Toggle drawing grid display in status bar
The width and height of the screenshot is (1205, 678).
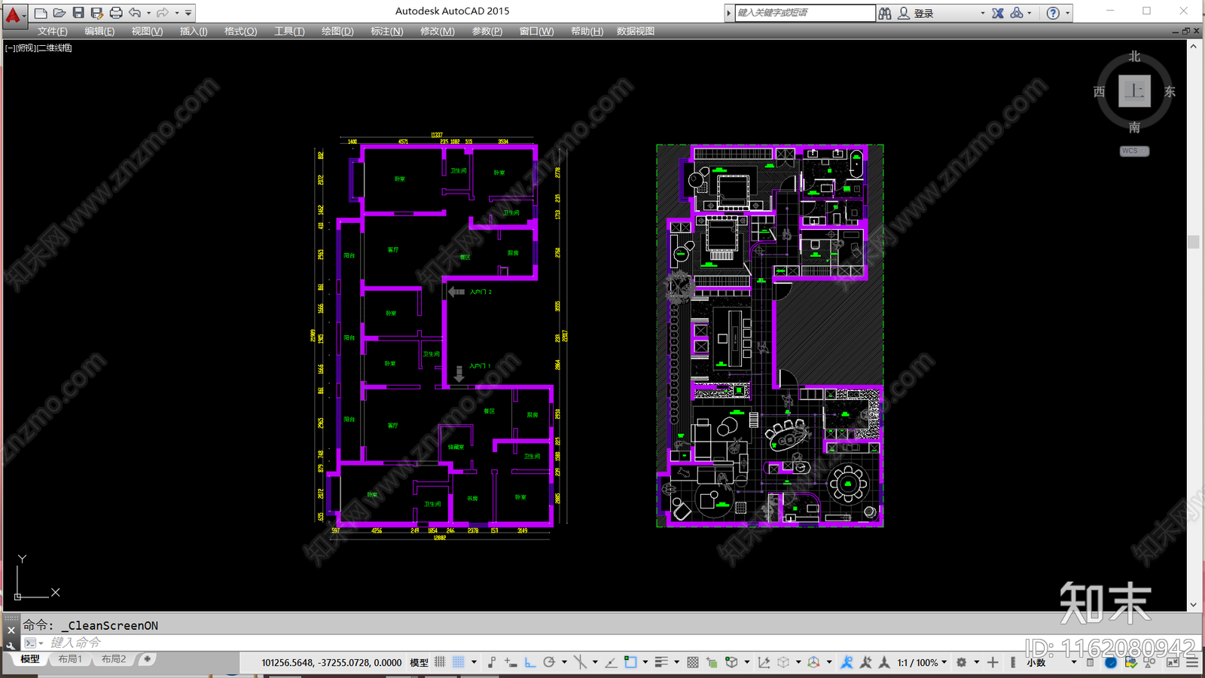click(x=440, y=662)
